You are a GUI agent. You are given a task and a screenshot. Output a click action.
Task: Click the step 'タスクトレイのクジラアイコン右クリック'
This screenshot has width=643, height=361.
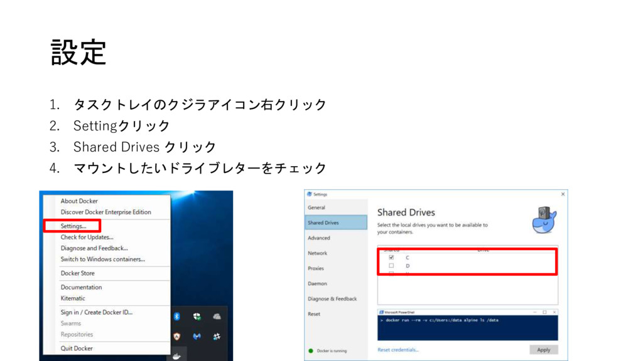200,105
